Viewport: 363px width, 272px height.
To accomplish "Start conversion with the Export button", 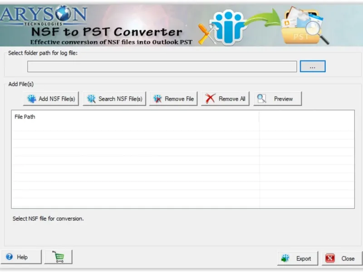I will pyautogui.click(x=298, y=258).
